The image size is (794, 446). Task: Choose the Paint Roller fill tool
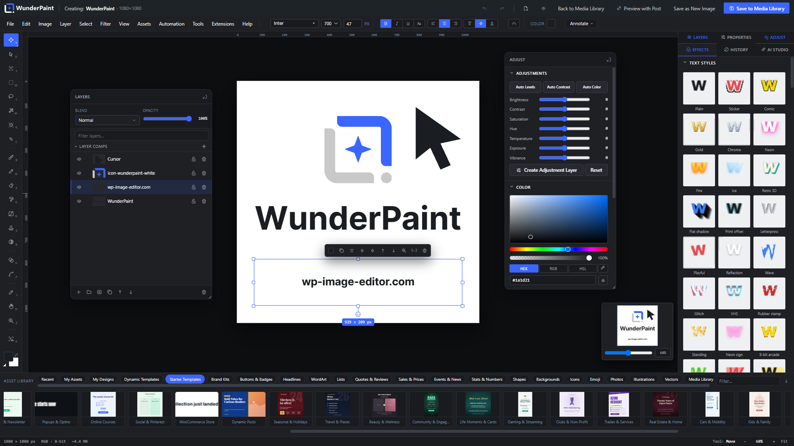point(11,199)
